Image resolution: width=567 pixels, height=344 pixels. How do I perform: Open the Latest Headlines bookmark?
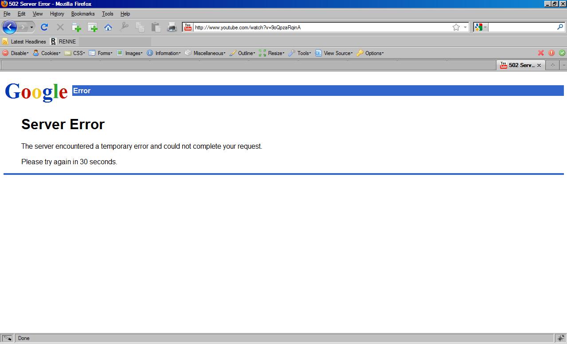[x=24, y=42]
